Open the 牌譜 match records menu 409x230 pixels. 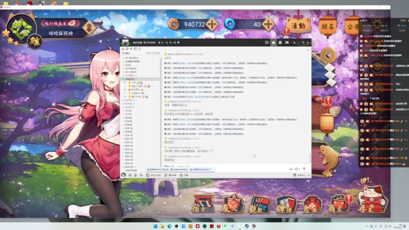pos(286,205)
